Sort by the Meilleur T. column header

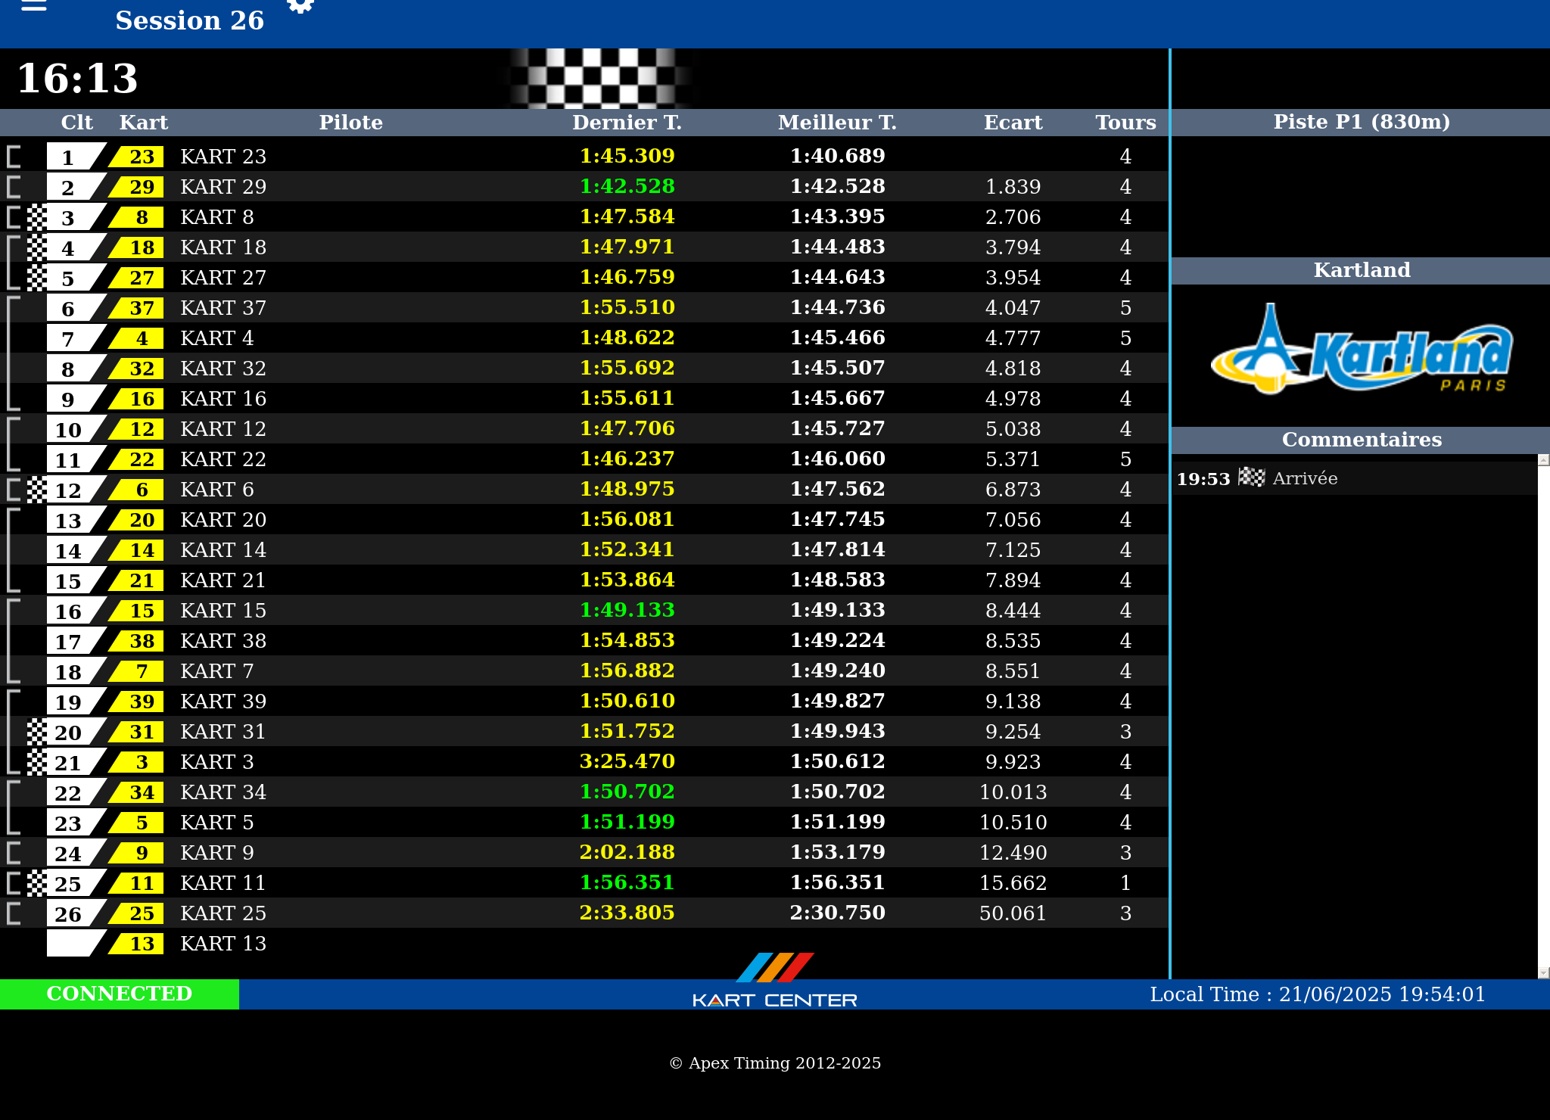pos(836,123)
